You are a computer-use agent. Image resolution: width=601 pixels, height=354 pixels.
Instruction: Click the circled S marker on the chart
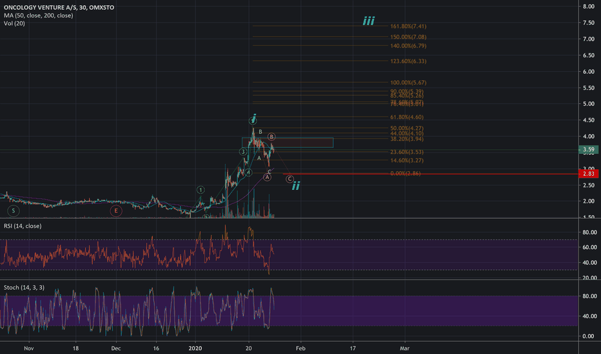click(14, 210)
